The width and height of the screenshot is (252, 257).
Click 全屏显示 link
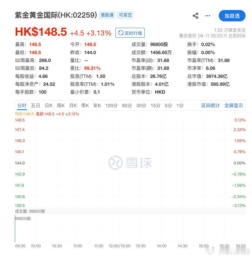[234, 106]
